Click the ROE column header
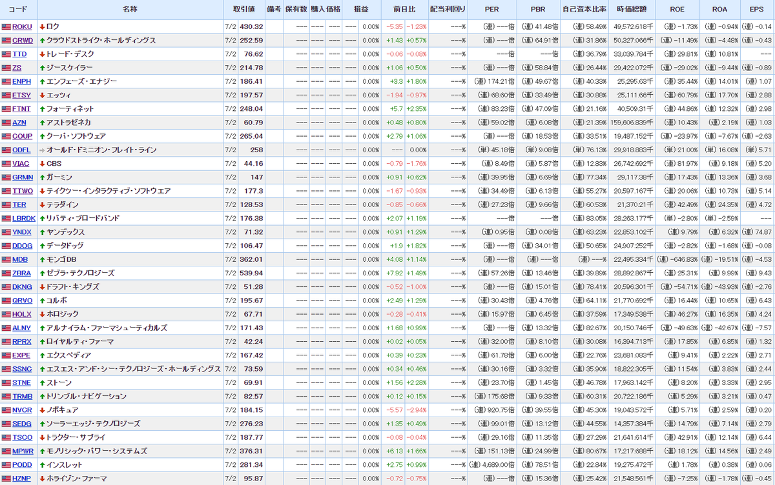The height and width of the screenshot is (485, 775). 677,10
